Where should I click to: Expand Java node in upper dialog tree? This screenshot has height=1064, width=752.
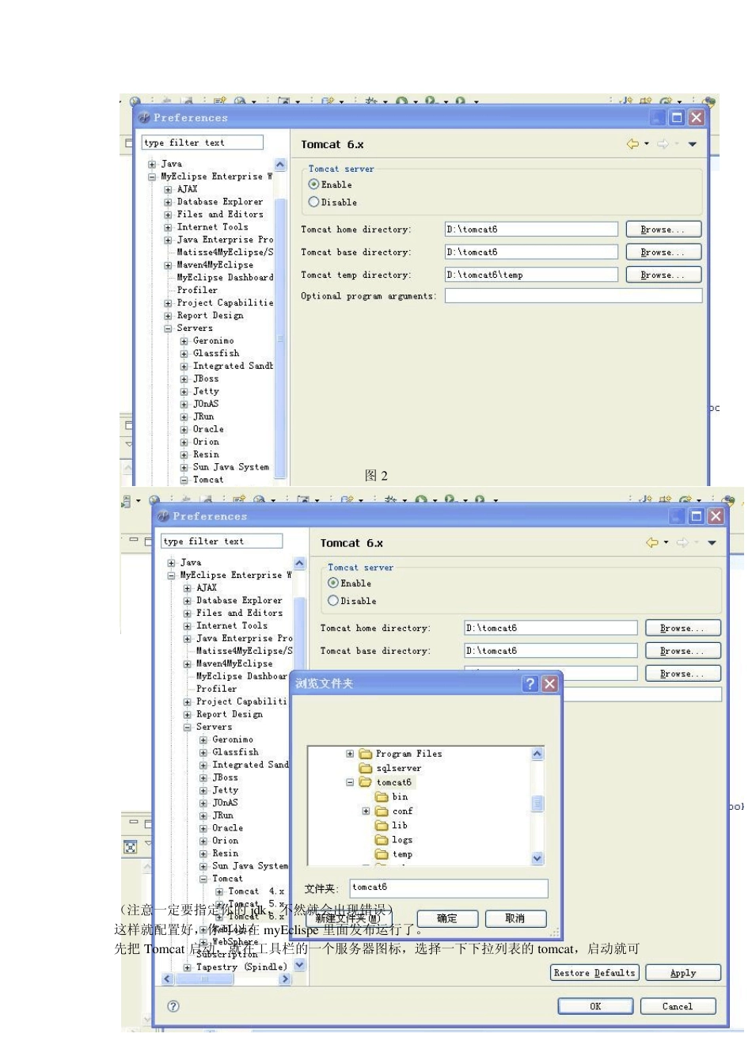[x=152, y=164]
